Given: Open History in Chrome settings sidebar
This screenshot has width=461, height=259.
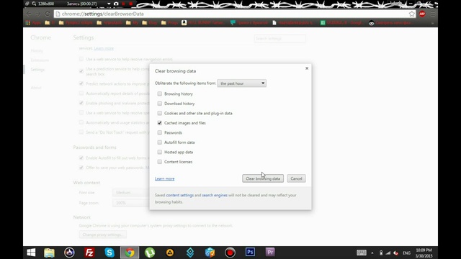Looking at the screenshot, I should (37, 51).
